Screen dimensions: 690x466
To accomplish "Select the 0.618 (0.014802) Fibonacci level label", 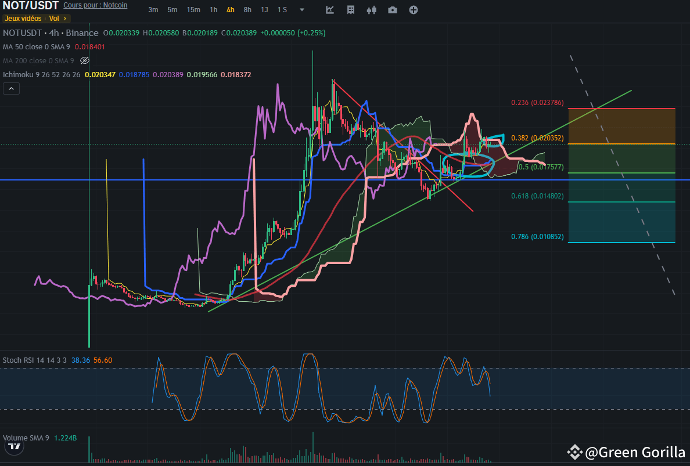I will pyautogui.click(x=537, y=196).
